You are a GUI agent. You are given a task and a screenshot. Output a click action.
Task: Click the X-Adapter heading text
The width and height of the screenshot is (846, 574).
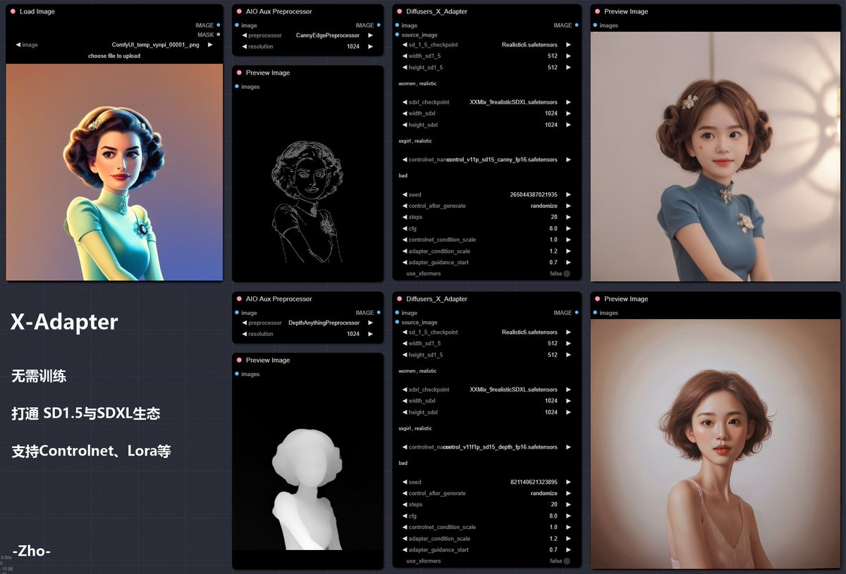(x=64, y=322)
